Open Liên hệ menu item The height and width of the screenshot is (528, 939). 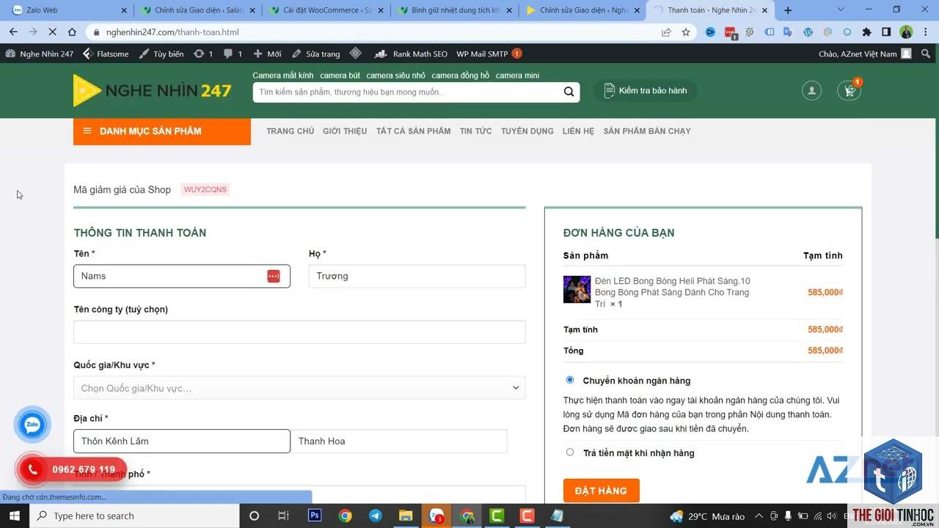(578, 131)
